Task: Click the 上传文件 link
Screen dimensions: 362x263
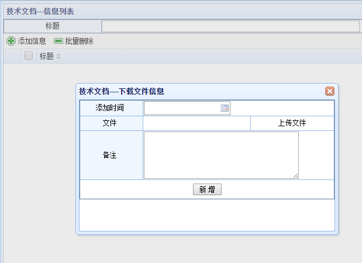Action: coord(292,123)
